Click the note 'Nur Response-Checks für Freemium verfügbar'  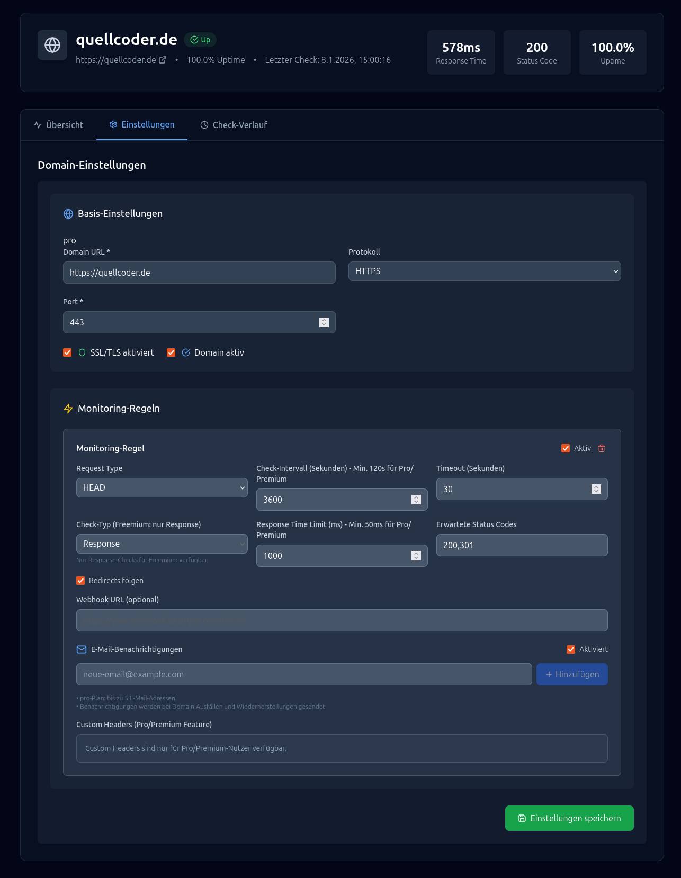pos(142,560)
